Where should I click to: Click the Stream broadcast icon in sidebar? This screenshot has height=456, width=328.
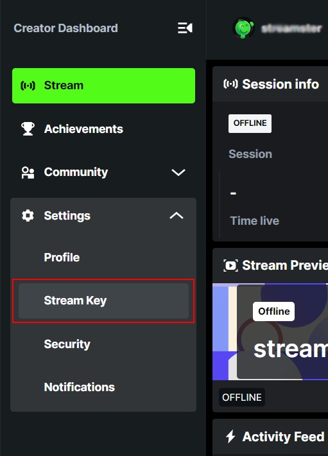28,85
